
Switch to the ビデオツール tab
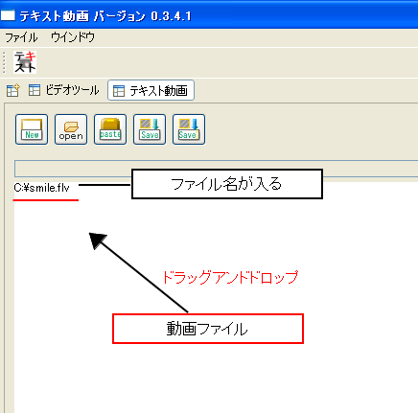tap(63, 90)
